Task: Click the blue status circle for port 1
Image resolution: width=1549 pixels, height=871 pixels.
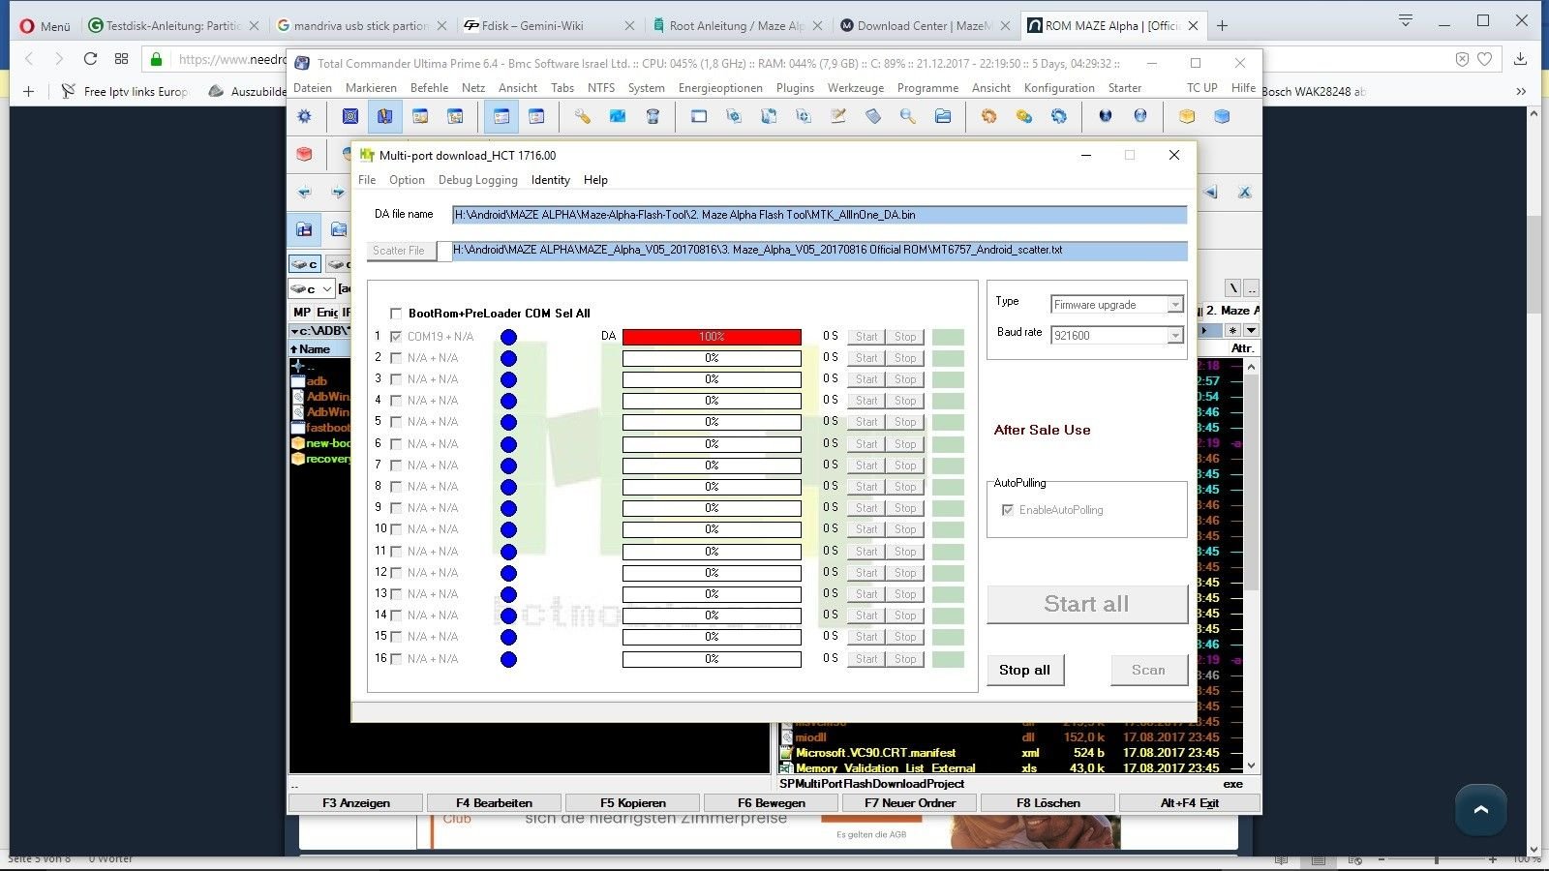Action: [x=508, y=337]
